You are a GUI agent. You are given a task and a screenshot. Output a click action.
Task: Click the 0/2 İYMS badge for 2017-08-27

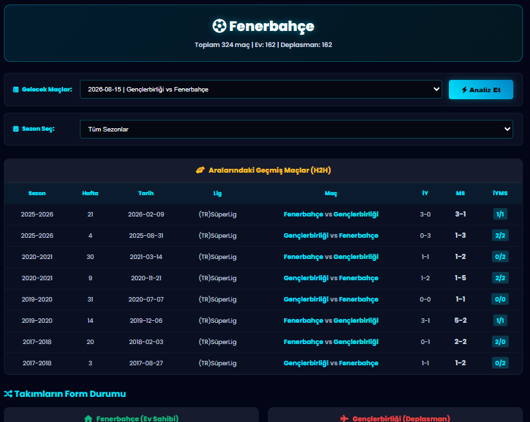click(500, 363)
